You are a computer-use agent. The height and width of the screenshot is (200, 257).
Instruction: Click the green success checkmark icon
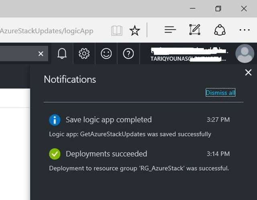[x=55, y=154]
